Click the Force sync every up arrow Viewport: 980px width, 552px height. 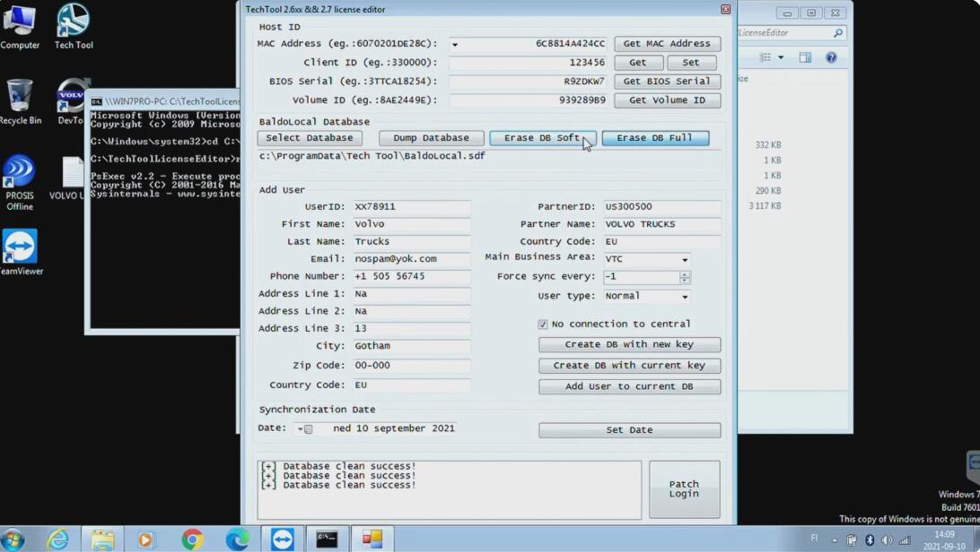click(x=684, y=274)
